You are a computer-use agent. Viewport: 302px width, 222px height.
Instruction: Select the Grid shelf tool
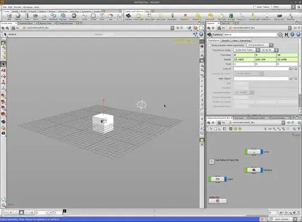[x=44, y=17]
